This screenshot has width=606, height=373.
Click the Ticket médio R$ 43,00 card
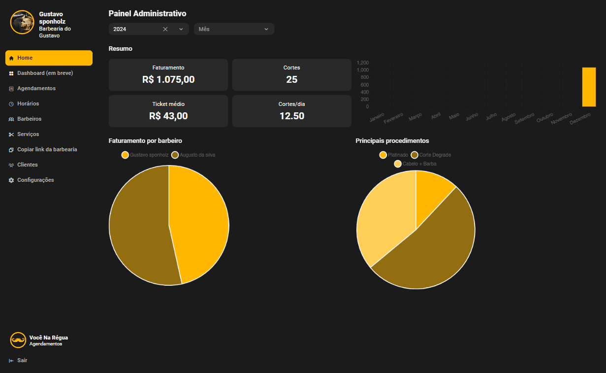168,111
